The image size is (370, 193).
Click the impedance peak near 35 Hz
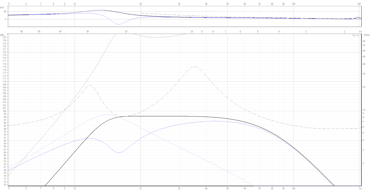(x=194, y=67)
